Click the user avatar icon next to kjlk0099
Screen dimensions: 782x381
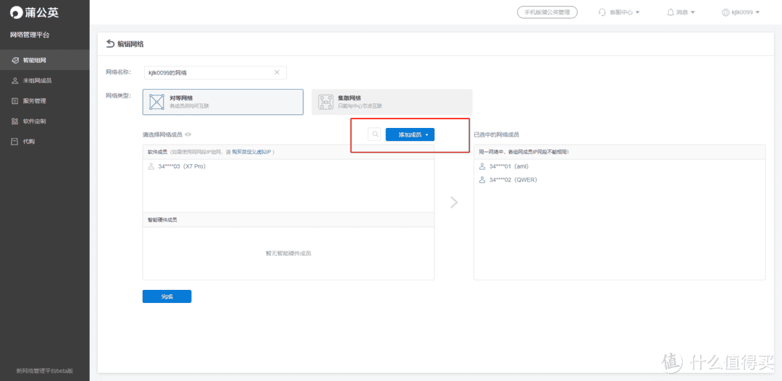pos(726,12)
